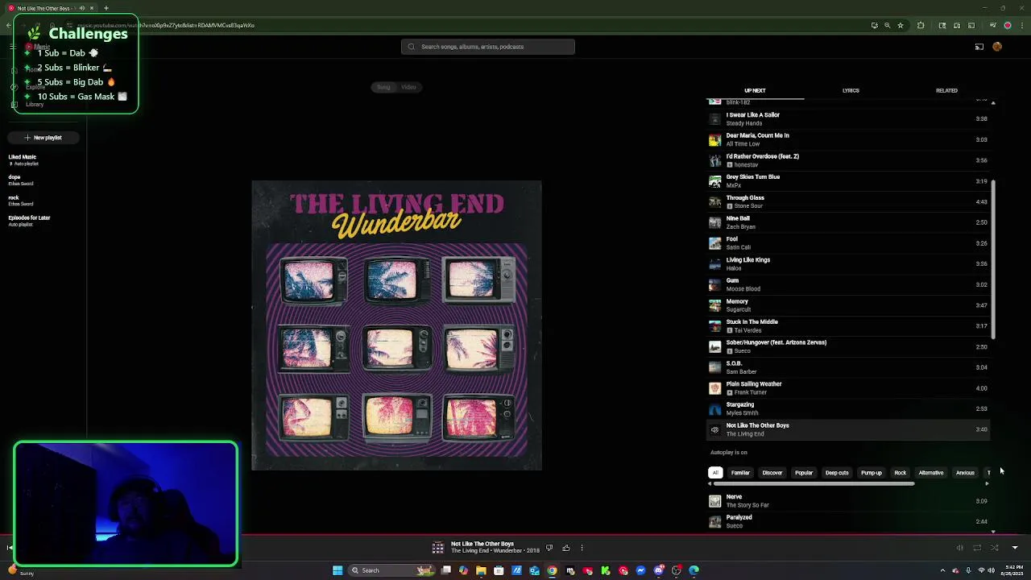Click the search songs, albums, artists field
This screenshot has height=580, width=1031.
[488, 47]
